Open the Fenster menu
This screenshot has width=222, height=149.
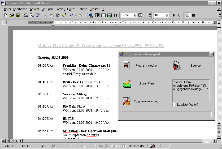point(95,9)
